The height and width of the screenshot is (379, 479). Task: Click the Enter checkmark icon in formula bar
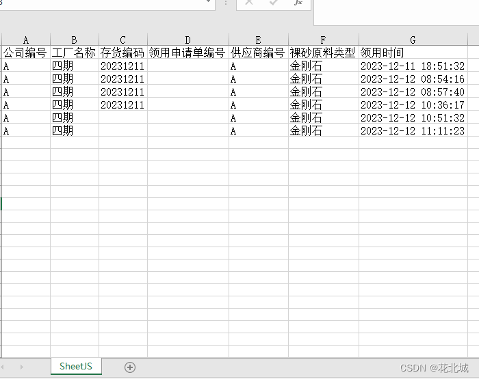pos(274,3)
